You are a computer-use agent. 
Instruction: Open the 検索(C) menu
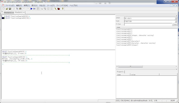click(27, 6)
